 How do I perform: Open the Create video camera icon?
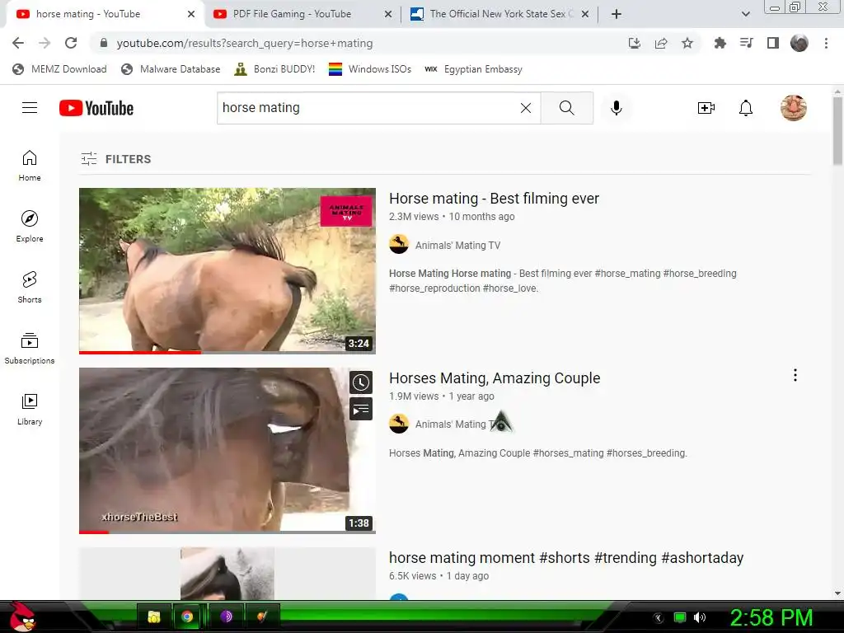[706, 108]
